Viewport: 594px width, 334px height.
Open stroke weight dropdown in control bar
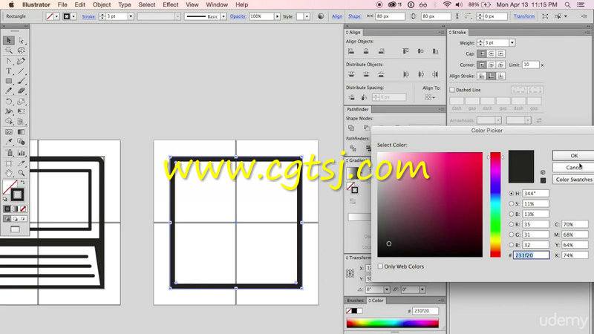pyautogui.click(x=131, y=16)
